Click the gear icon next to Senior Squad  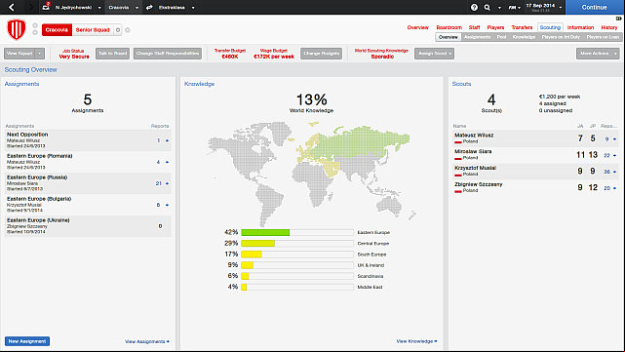pos(118,30)
